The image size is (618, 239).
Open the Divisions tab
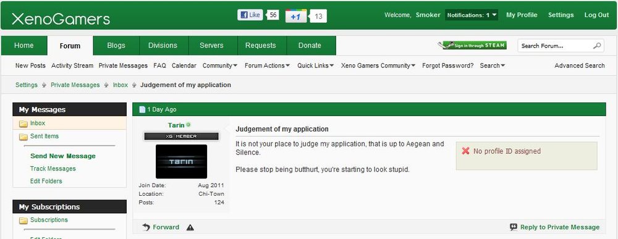point(163,45)
